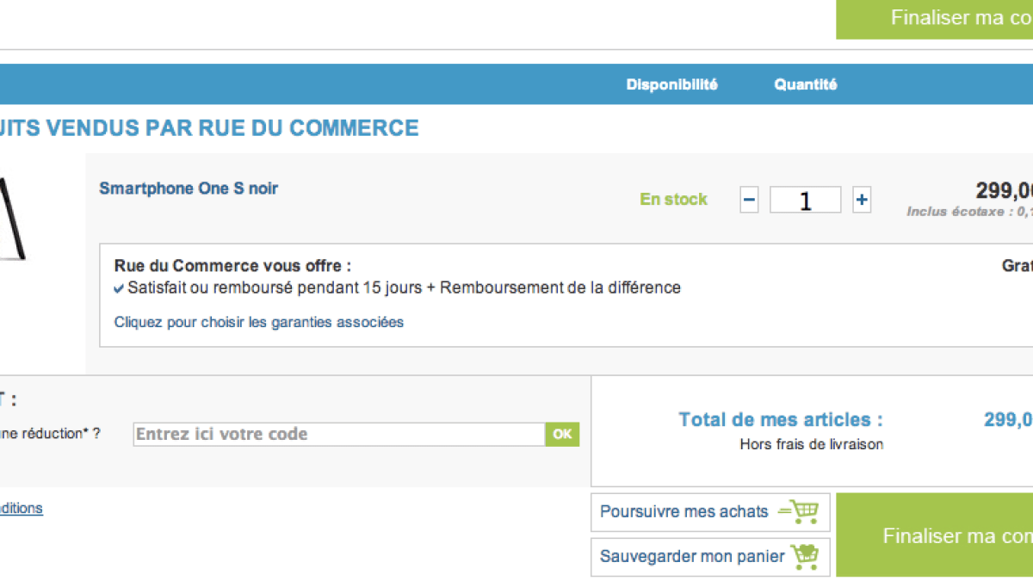
Task: Open the Smartphone One S noir product link
Action: pos(189,188)
